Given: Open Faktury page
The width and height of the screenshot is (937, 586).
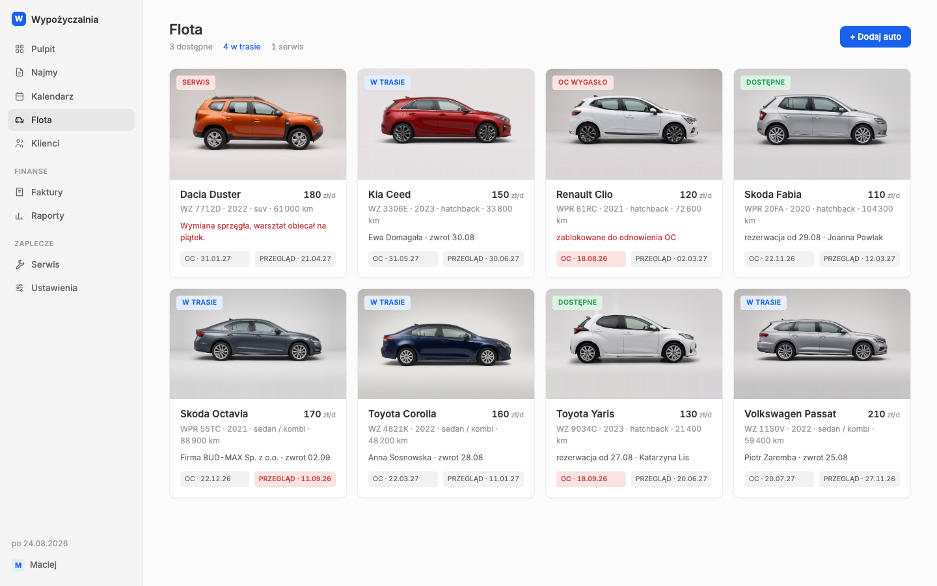Looking at the screenshot, I should 71,192.
